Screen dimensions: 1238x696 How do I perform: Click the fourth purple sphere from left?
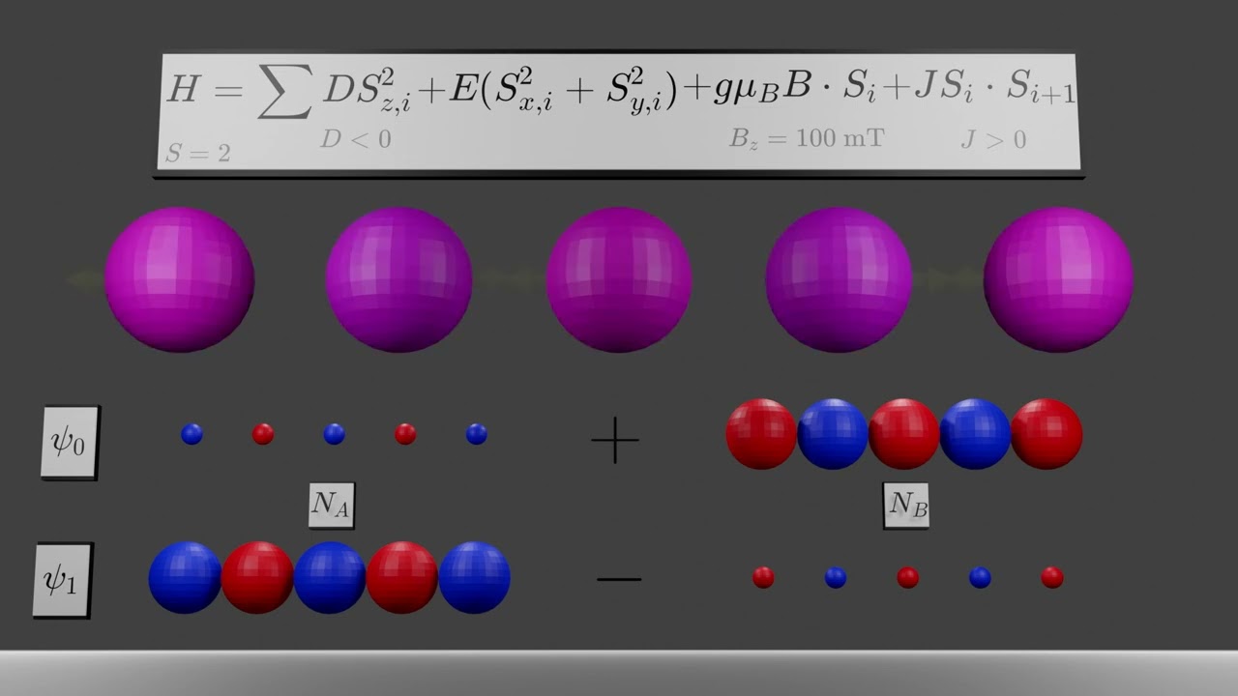click(839, 279)
